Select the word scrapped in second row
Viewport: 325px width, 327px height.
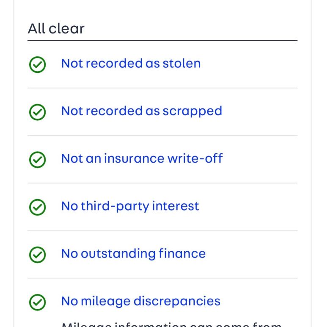[192, 111]
